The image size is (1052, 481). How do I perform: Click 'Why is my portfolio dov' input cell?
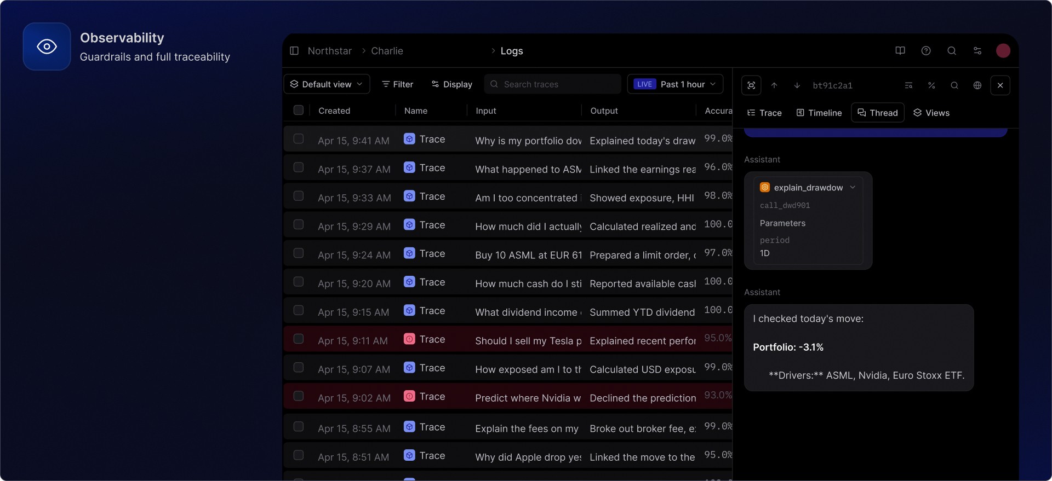click(528, 141)
